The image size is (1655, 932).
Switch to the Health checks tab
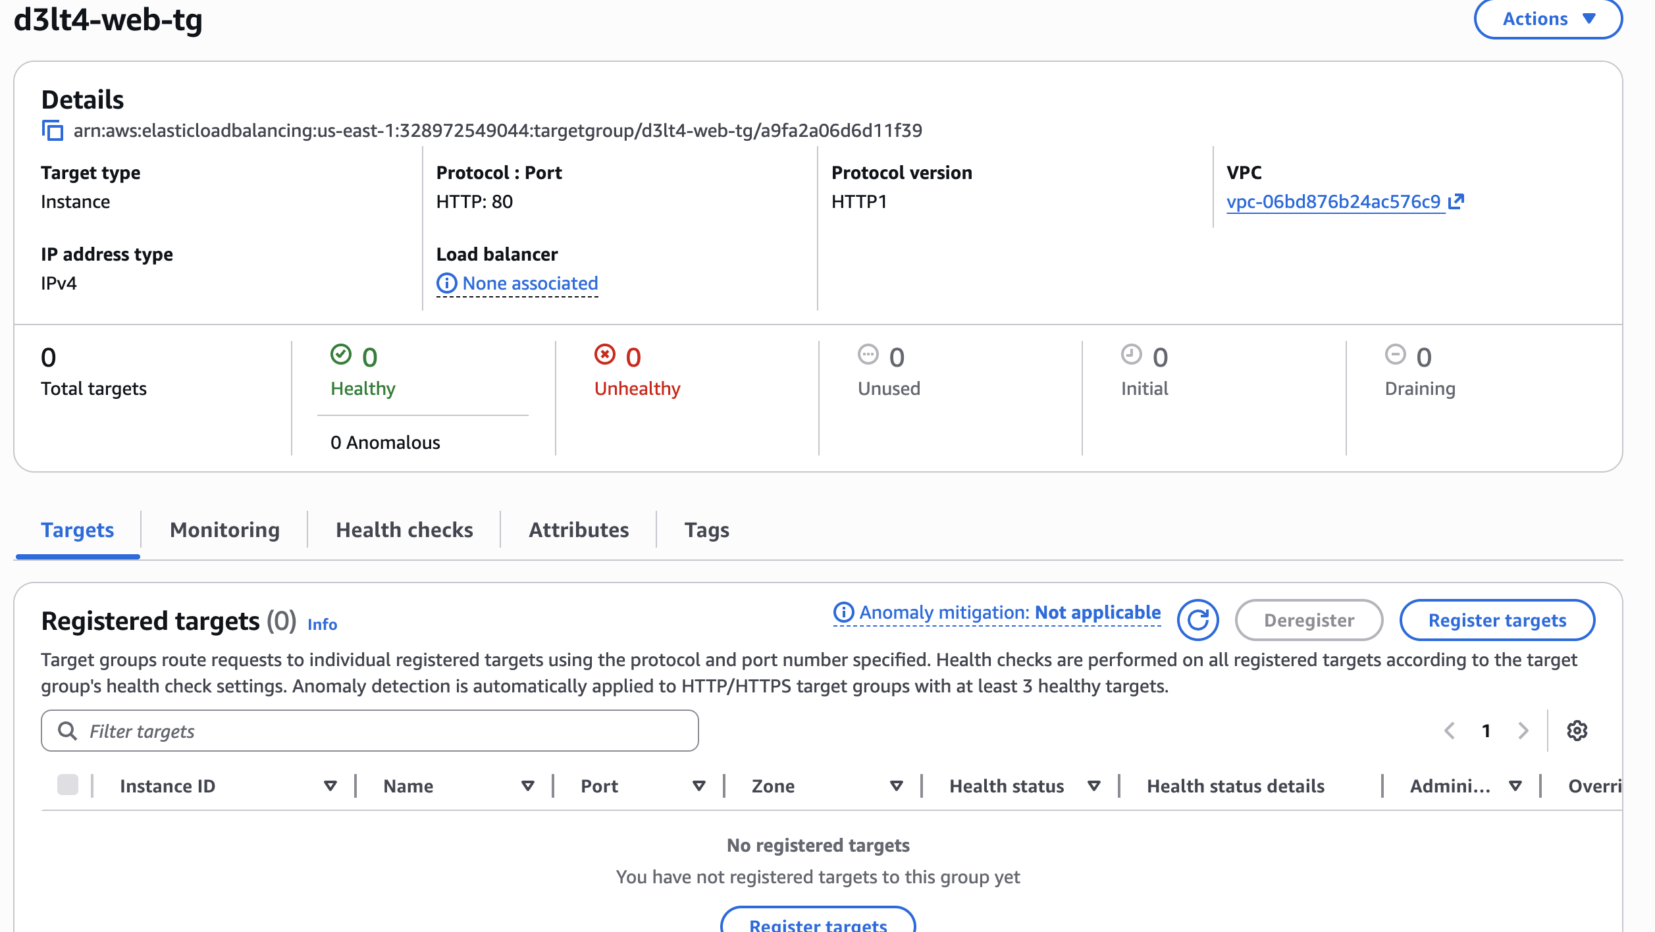click(x=404, y=530)
